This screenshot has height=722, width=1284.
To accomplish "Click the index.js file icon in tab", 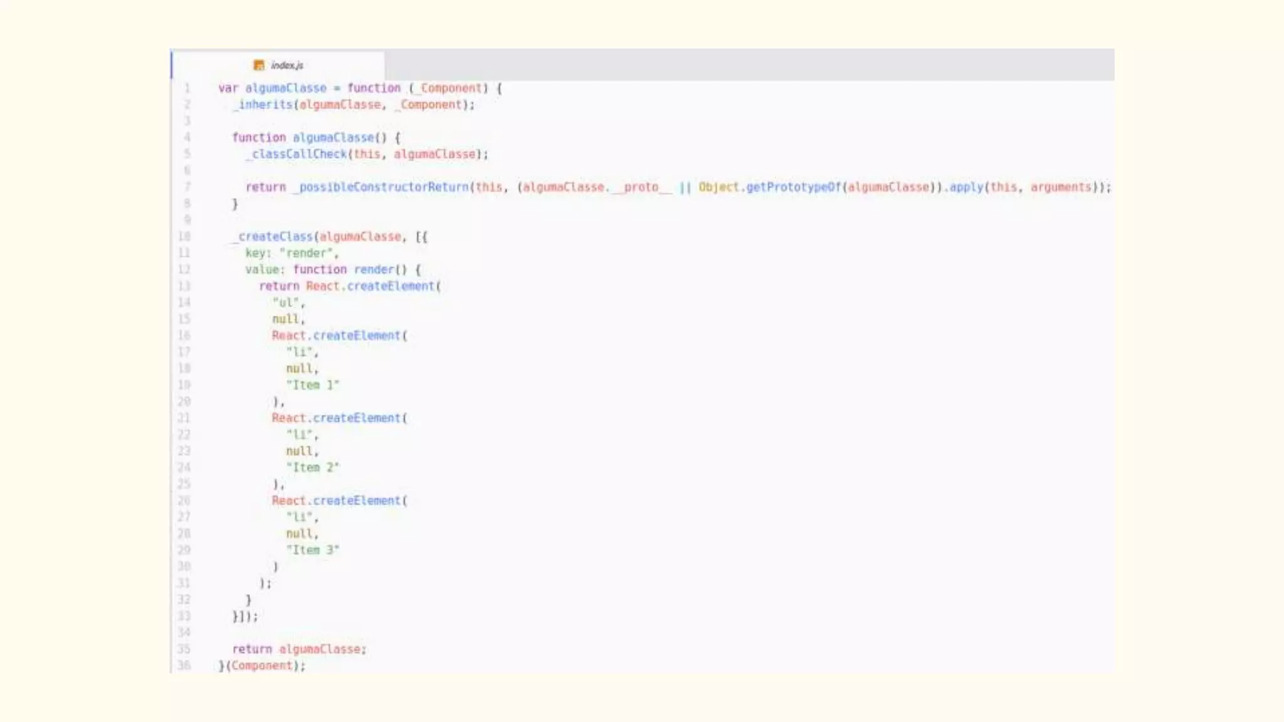I will (259, 65).
